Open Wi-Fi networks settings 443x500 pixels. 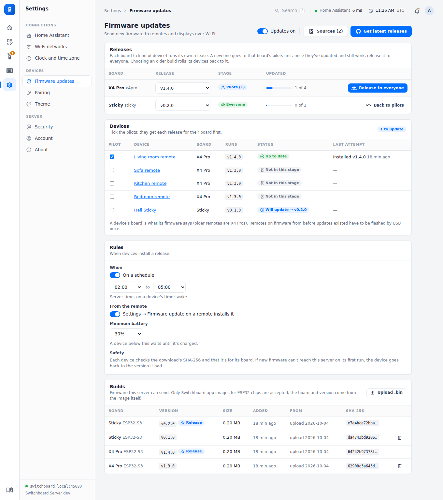(57, 47)
